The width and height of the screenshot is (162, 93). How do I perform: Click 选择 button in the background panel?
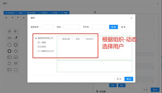[113, 85]
